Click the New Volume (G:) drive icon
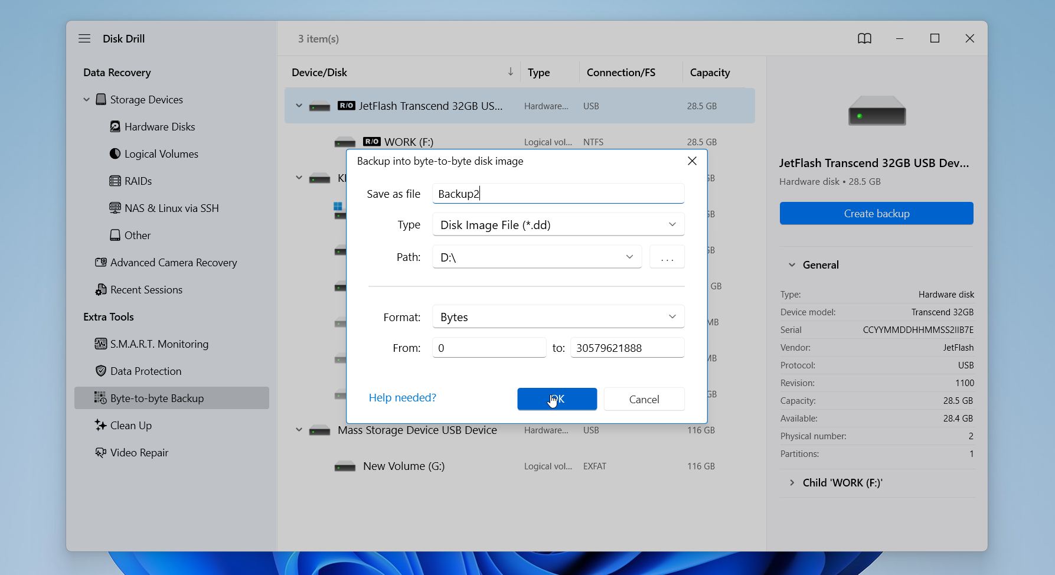The width and height of the screenshot is (1055, 575). pos(345,466)
